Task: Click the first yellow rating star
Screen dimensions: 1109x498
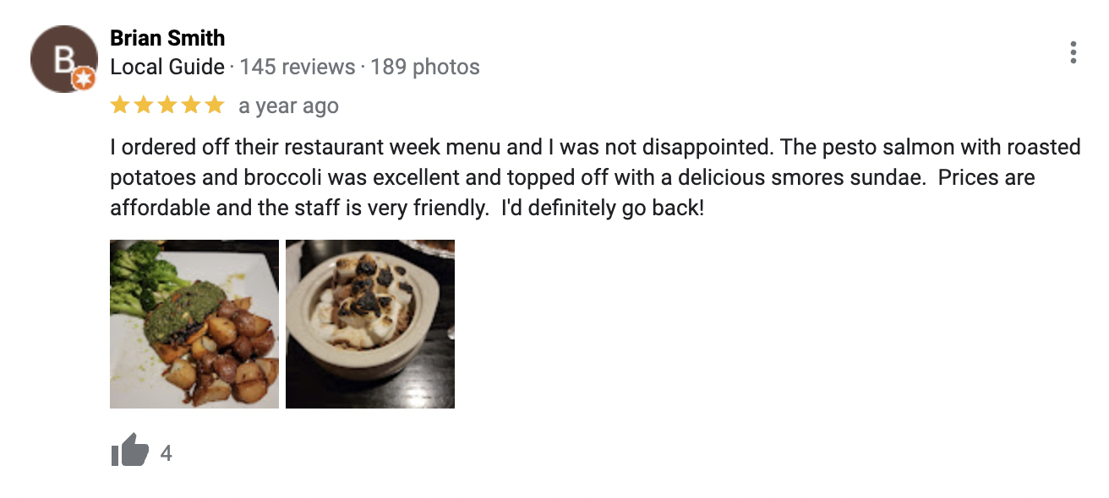Action: pyautogui.click(x=120, y=106)
